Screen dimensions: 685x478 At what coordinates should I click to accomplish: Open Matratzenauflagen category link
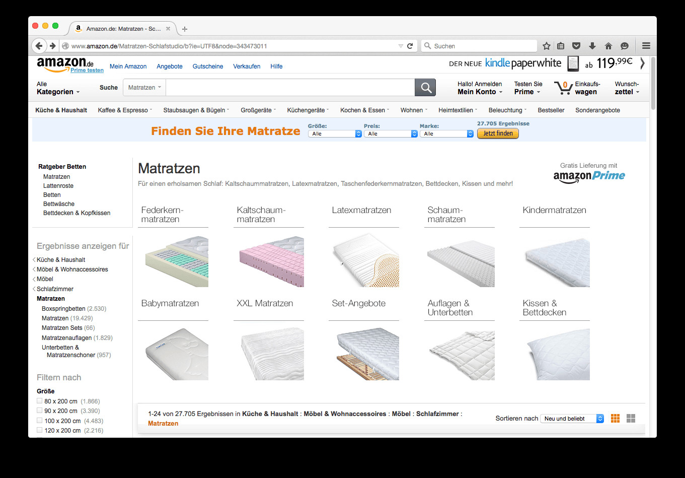pyautogui.click(x=66, y=338)
